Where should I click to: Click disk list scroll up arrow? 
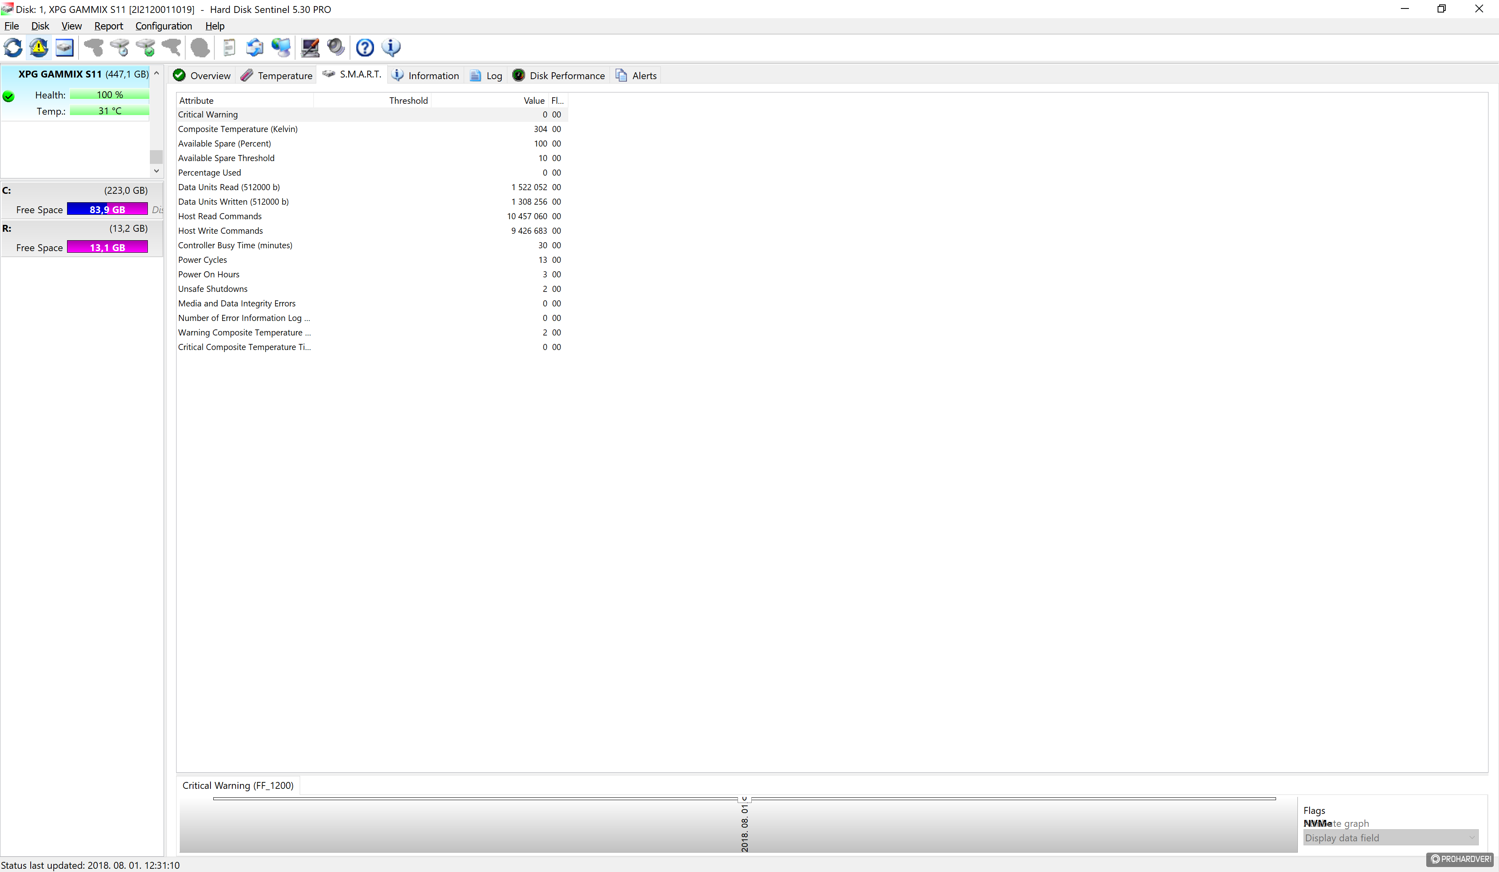[x=156, y=73]
